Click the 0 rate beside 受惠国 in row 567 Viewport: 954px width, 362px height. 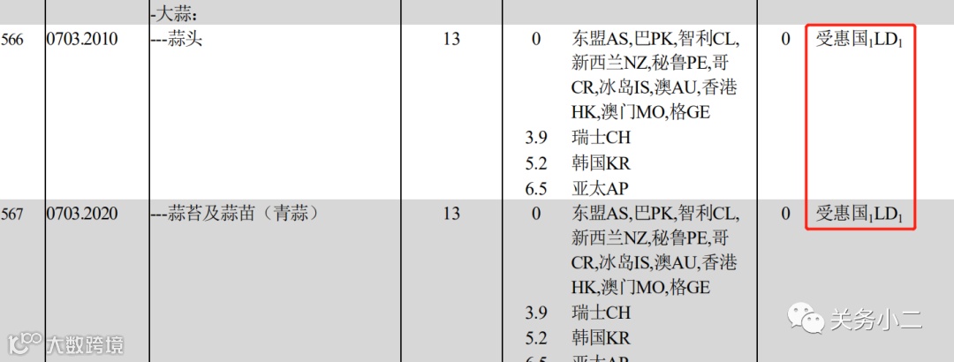click(x=785, y=215)
